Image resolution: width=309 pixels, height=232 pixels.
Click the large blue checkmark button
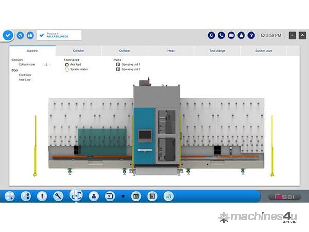point(8,35)
